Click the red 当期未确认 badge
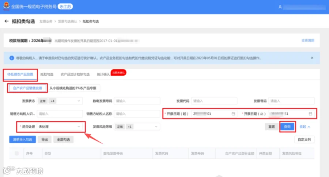Image resolution: width=329 pixels, height=177 pixels. (x=118, y=73)
